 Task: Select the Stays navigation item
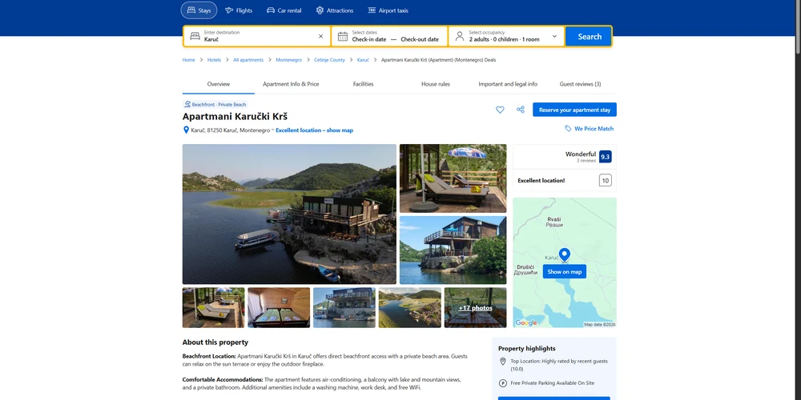(199, 10)
